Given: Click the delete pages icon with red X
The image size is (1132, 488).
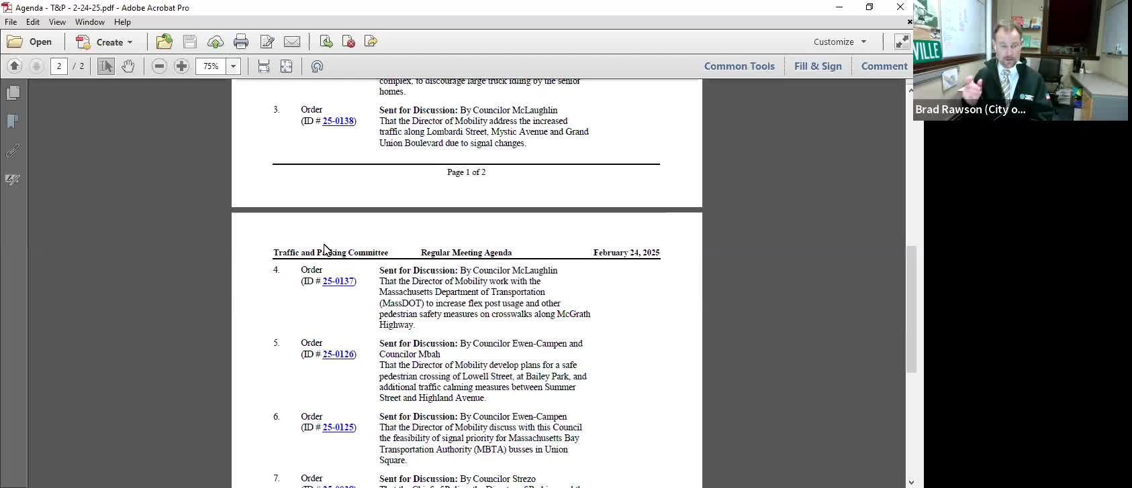Looking at the screenshot, I should [348, 42].
